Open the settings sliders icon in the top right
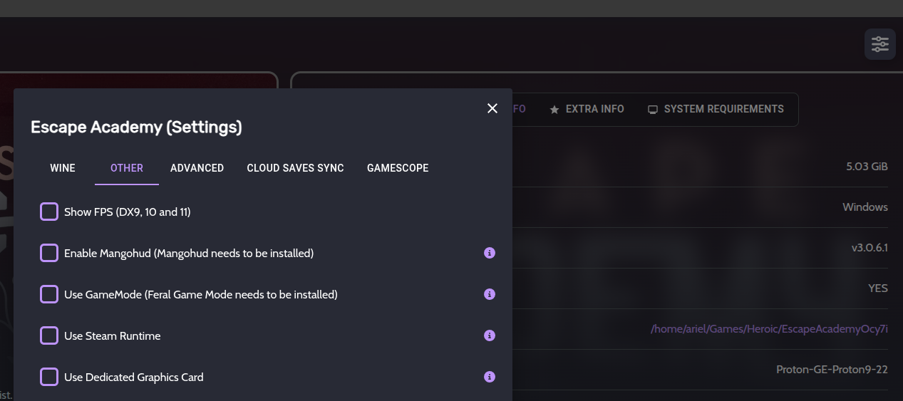 880,44
